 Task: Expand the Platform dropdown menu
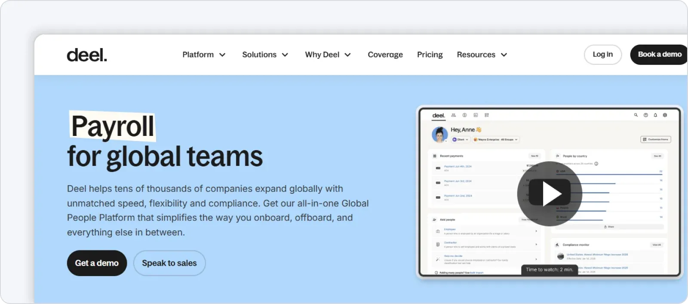click(x=204, y=55)
